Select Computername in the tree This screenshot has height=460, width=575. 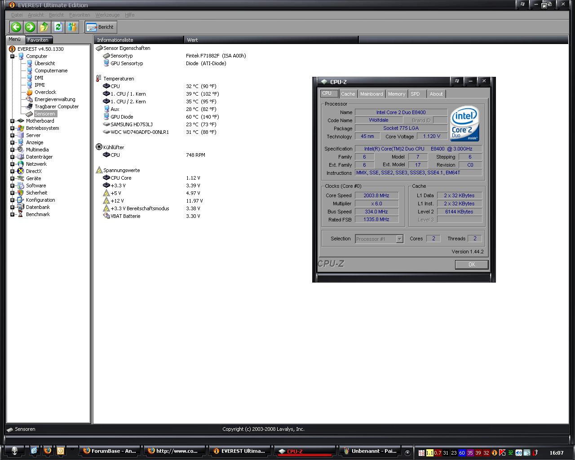[x=51, y=71]
